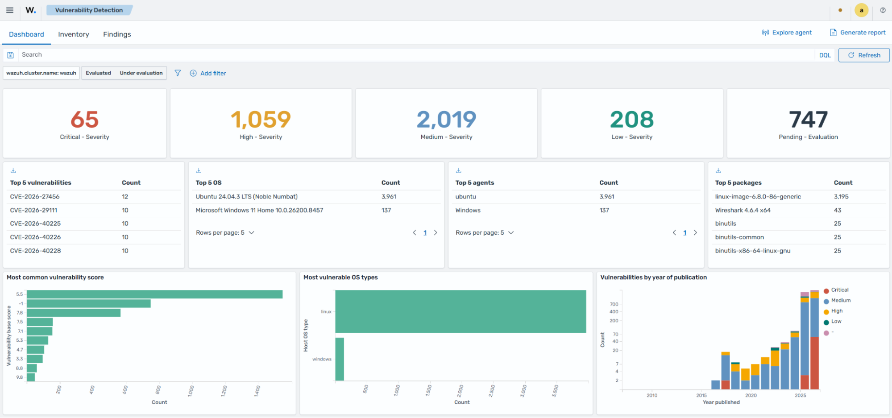Click the Vulnerability Detection breadcrumb
This screenshot has width=892, height=418.
click(89, 10)
